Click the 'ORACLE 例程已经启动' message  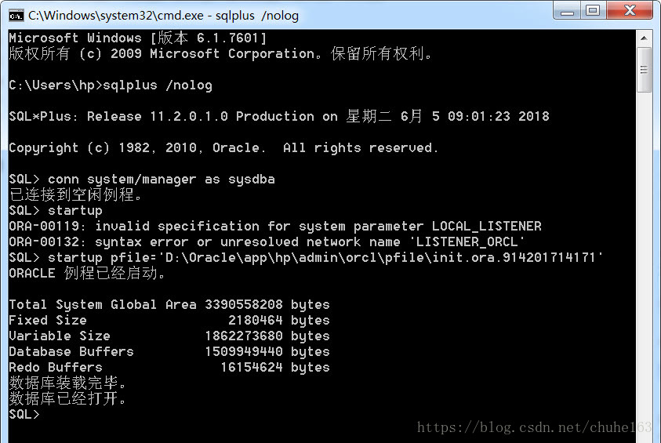87,273
